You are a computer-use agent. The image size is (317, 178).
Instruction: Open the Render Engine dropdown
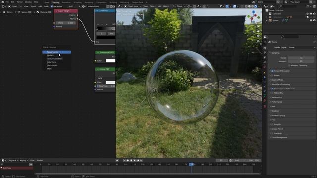point(302,47)
